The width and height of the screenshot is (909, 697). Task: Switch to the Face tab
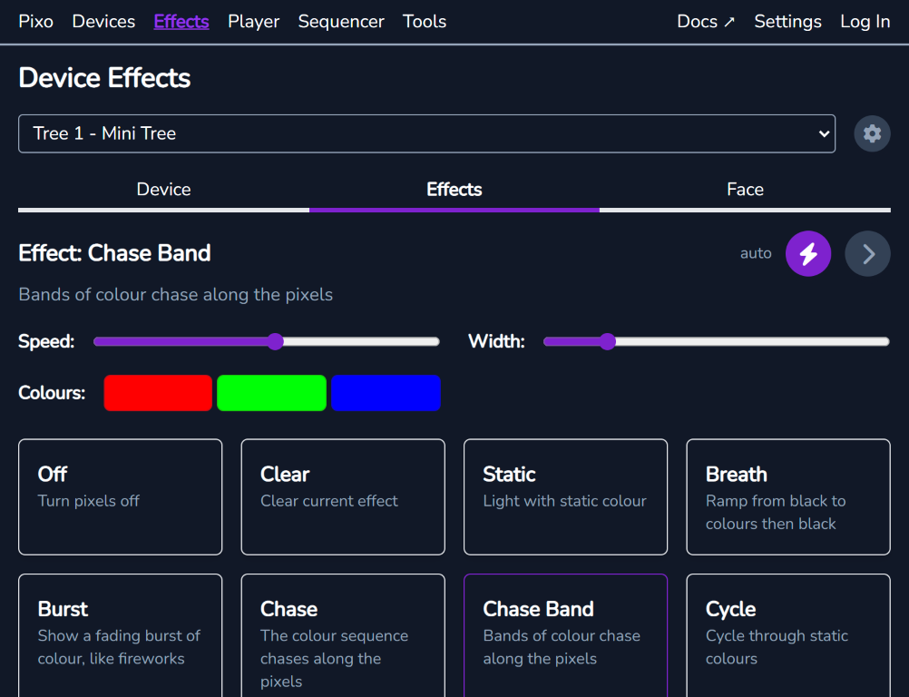point(745,189)
